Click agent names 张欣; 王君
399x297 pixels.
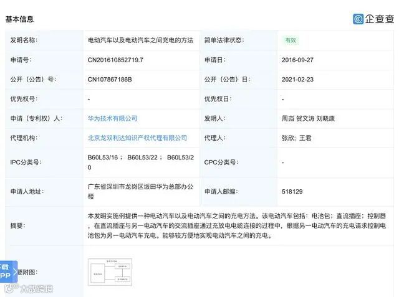click(297, 138)
